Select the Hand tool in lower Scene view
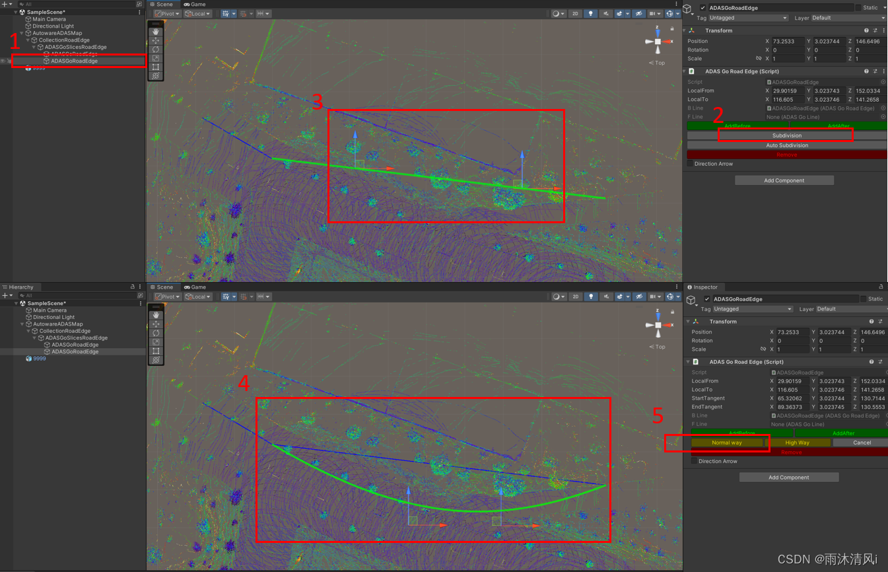Screen dimensions: 888x572 (x=156, y=315)
